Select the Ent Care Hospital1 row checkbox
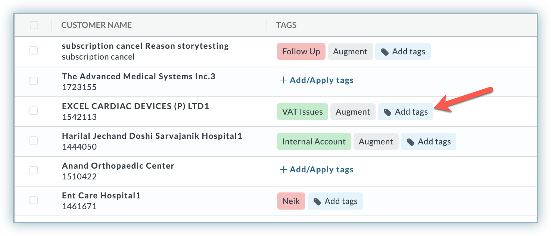551x236 pixels. click(34, 200)
